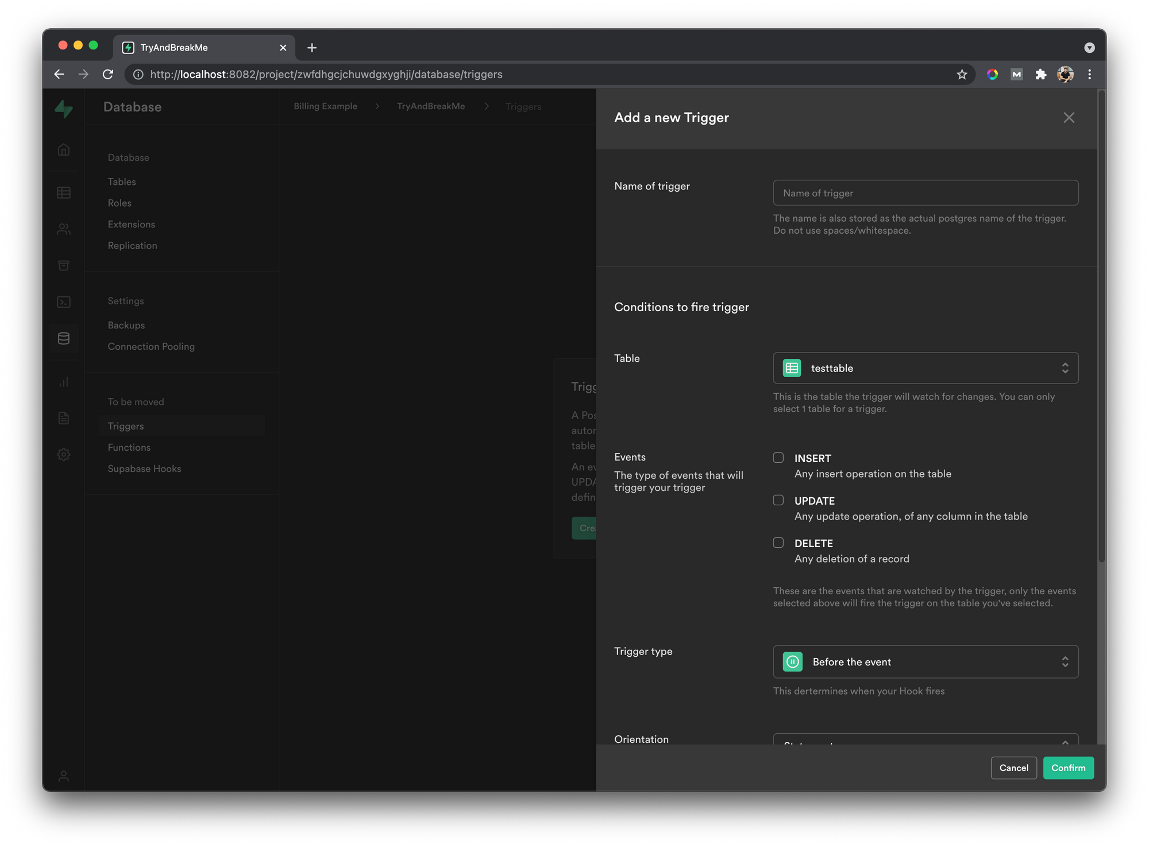Click TryAndBreakMe breadcrumb

click(x=431, y=106)
